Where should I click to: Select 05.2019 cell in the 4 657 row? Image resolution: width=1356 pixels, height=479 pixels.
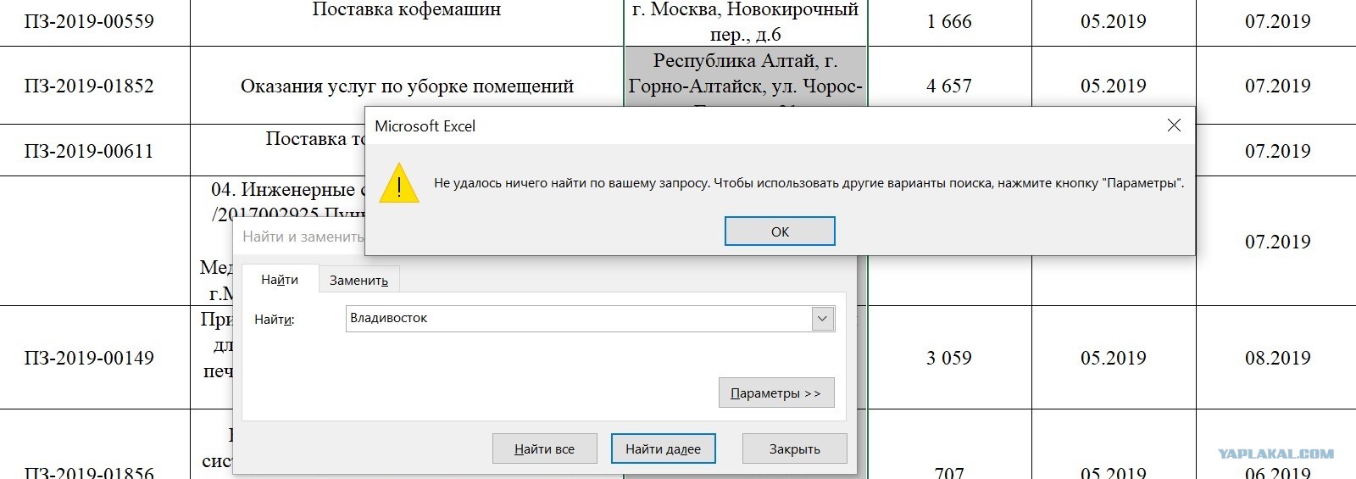pyautogui.click(x=1114, y=76)
